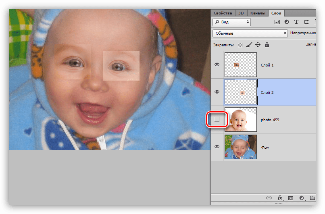Filter layers by pixel layer type
Image resolution: width=325 pixels, height=214 pixels.
coord(277,22)
